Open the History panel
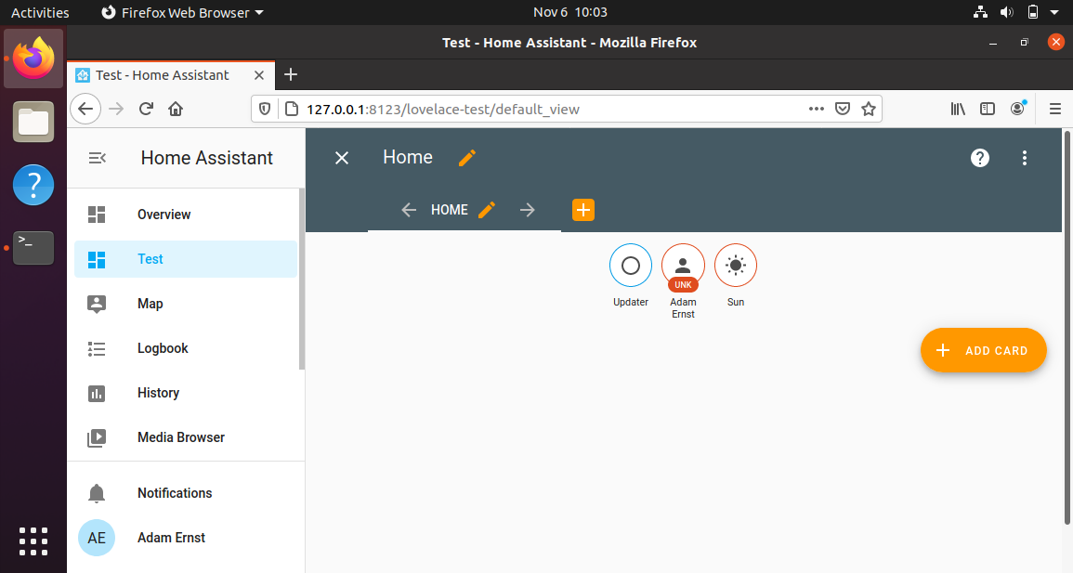 tap(186, 393)
